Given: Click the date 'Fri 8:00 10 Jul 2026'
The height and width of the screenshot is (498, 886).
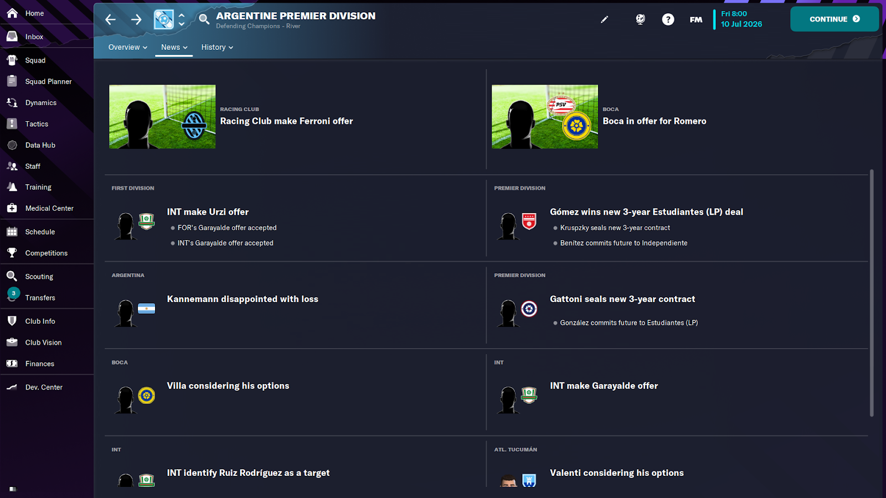Looking at the screenshot, I should coord(741,19).
